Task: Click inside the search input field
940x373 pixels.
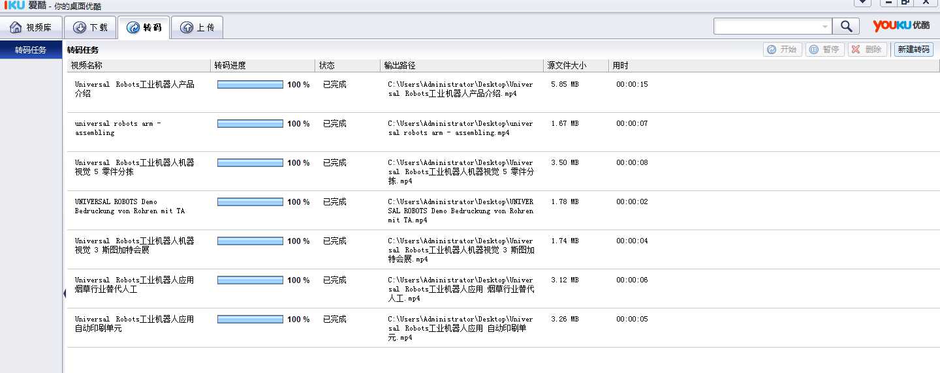Action: [766, 26]
